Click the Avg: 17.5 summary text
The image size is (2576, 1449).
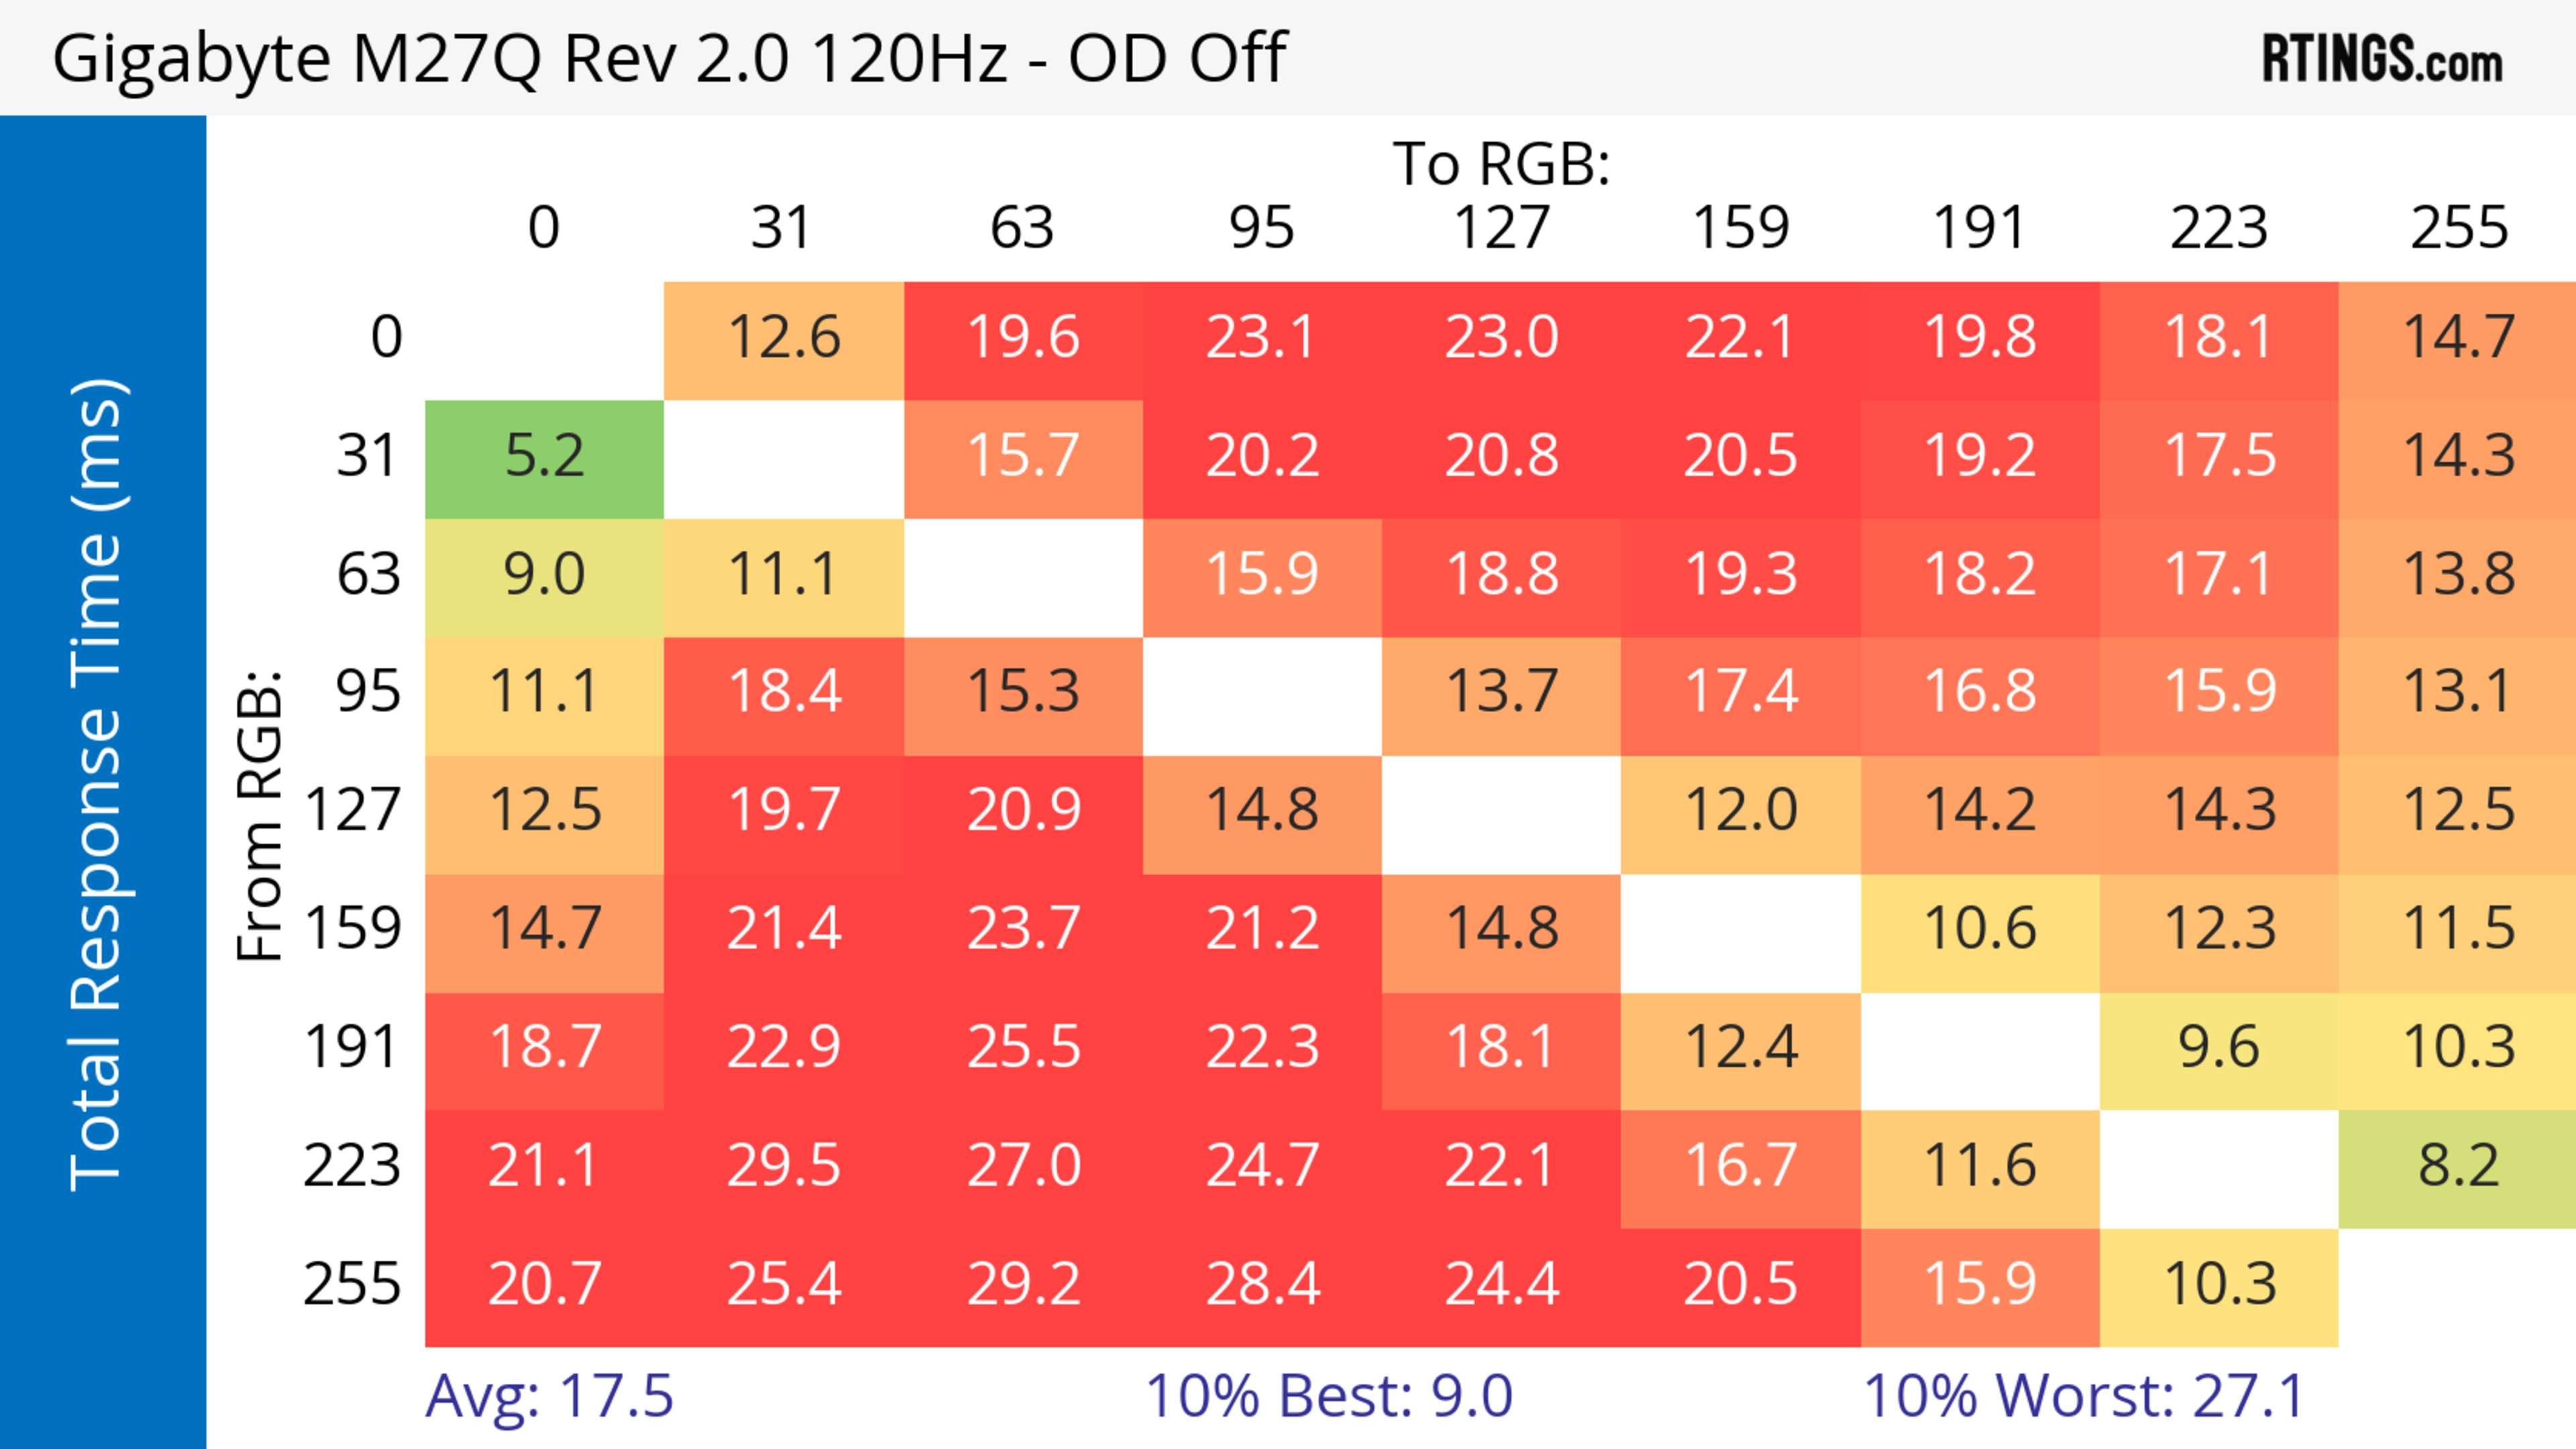coord(549,1396)
